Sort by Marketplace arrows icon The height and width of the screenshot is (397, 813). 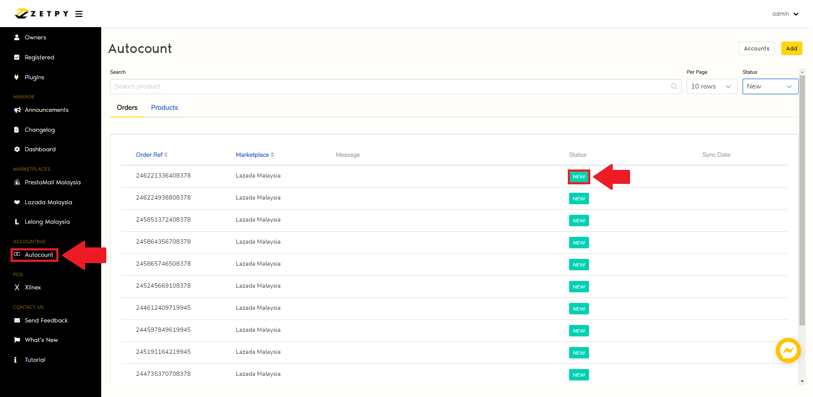click(272, 155)
